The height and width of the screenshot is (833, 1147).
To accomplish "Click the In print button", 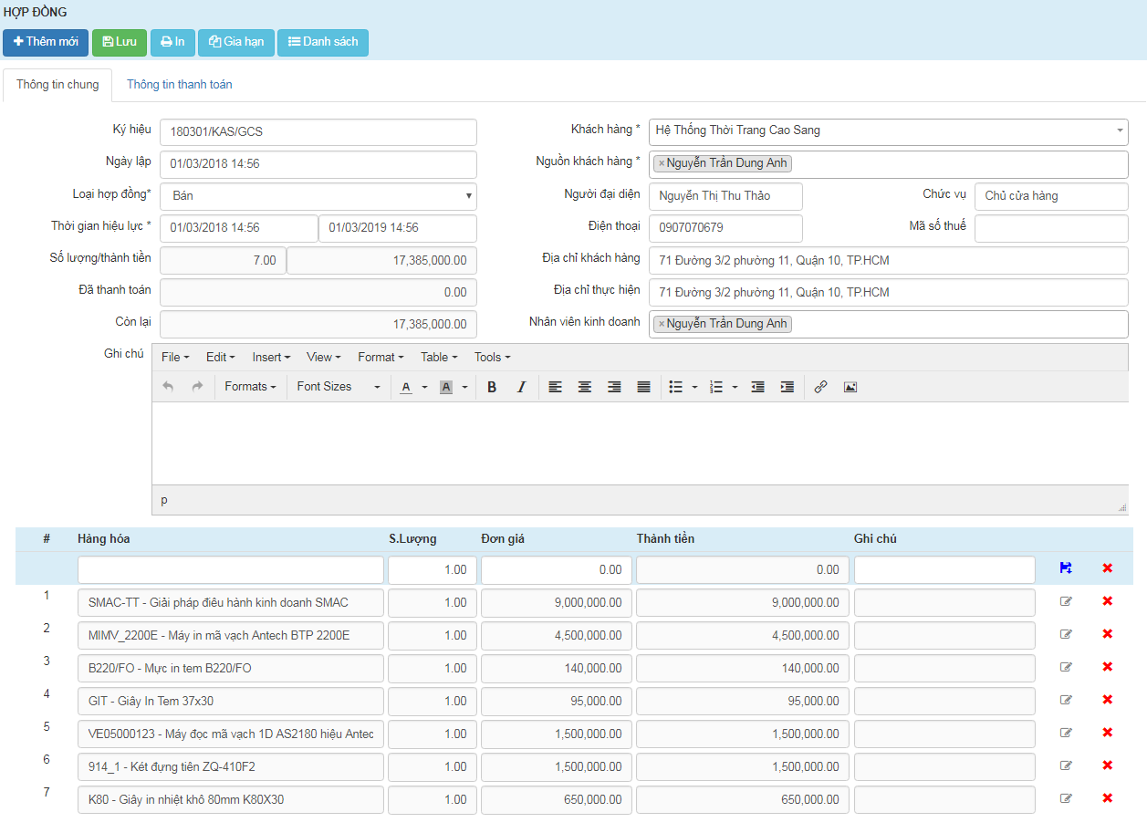I will 172,42.
